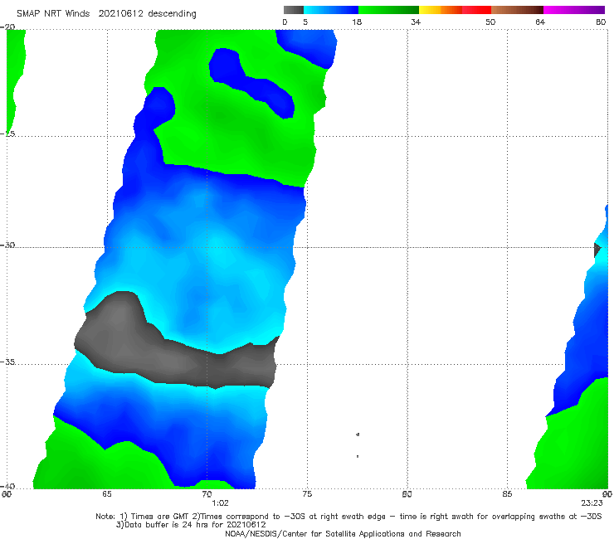The image size is (614, 539).
Task: Click the '-35' latitude axis label
Action: [7, 362]
